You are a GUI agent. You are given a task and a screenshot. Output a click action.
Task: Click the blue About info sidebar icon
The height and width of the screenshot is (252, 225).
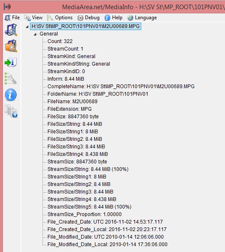[10, 95]
